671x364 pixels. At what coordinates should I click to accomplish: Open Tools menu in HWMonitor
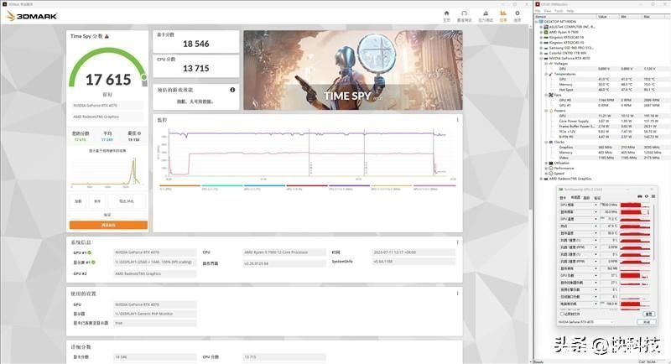point(559,11)
